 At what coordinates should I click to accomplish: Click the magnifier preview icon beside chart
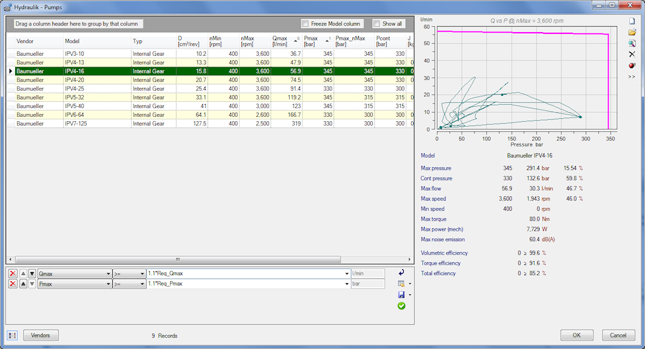tap(632, 44)
